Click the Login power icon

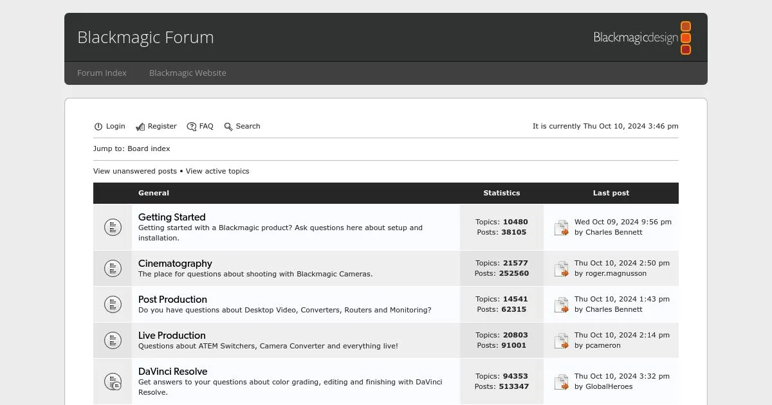point(98,127)
